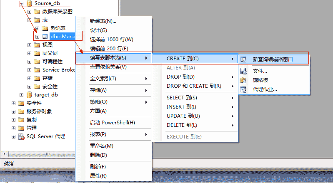This screenshot has height=183, width=333.
Task: Choose 代理作业... script target
Action: (x=274, y=89)
